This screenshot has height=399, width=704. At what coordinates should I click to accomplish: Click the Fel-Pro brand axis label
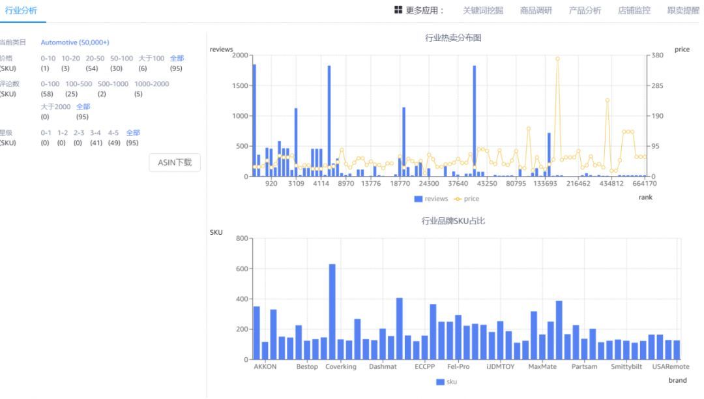pyautogui.click(x=458, y=366)
